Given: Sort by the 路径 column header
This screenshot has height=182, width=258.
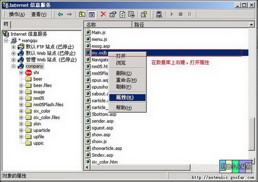Looking at the screenshot, I should click(x=191, y=25).
